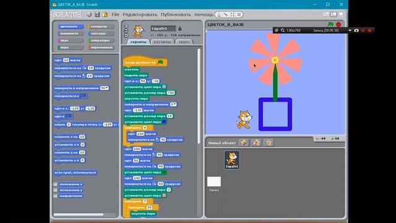
Task: Click the sprite name field Спрайт1
Action: (163, 28)
